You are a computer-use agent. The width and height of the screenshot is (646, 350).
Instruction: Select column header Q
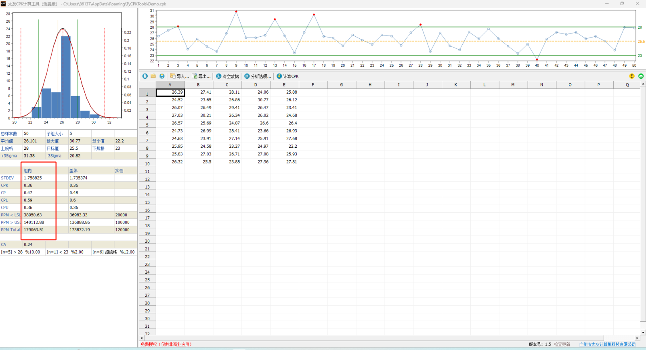point(627,85)
